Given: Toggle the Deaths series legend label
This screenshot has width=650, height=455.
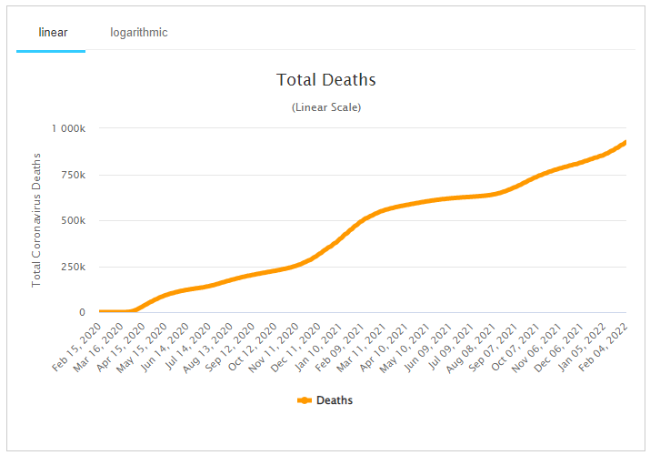Looking at the screenshot, I should 334,400.
